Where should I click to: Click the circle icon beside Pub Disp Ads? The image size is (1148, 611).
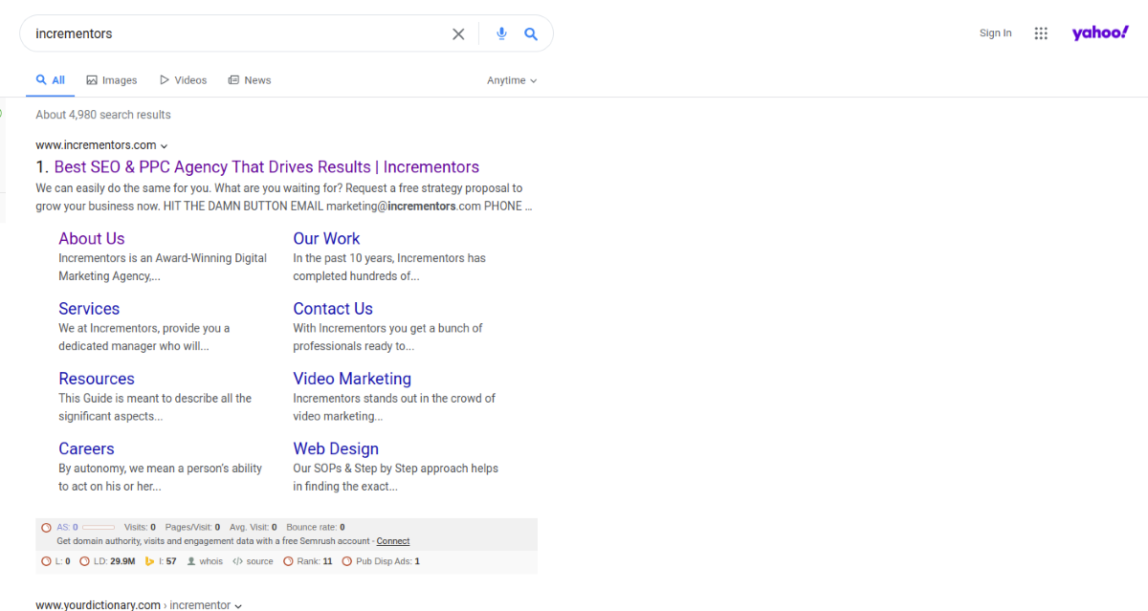(347, 561)
